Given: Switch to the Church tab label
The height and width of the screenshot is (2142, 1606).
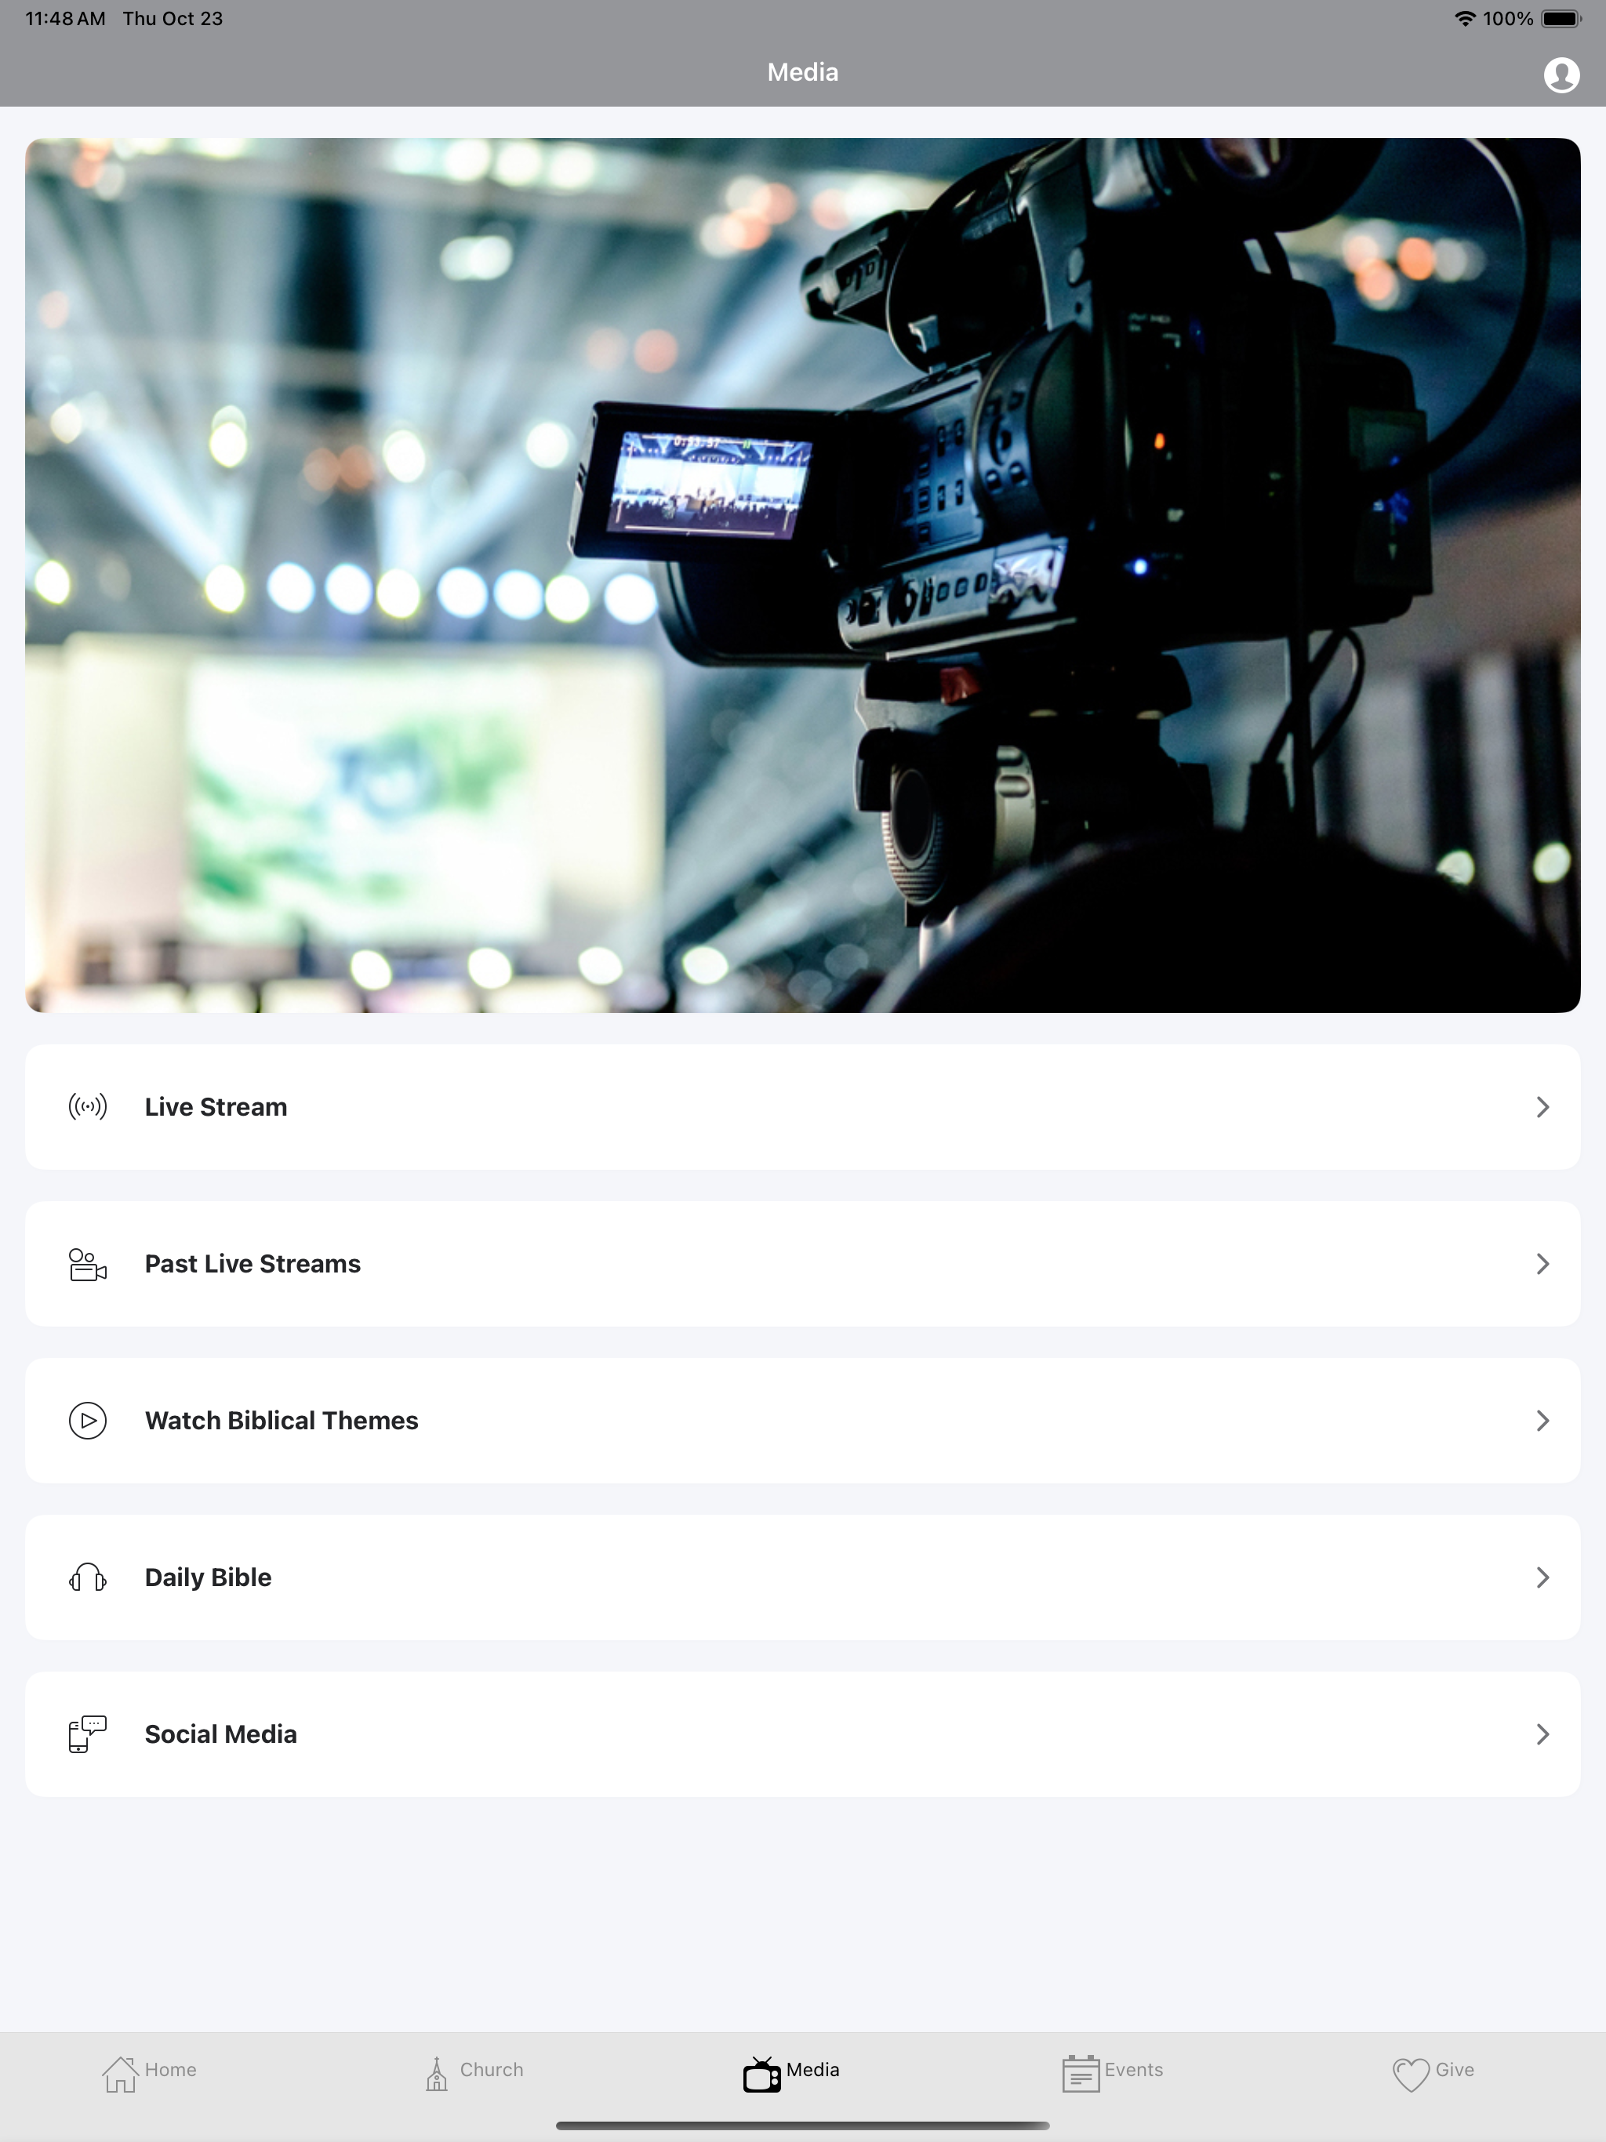Looking at the screenshot, I should pyautogui.click(x=491, y=2069).
